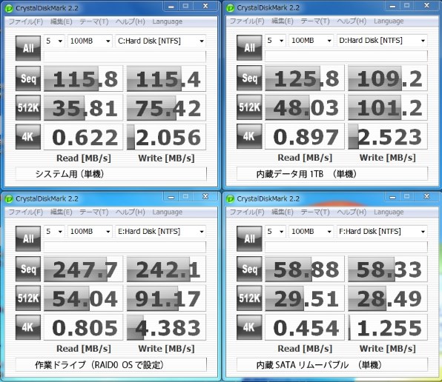Click 4K write result 4.383
442x382 pixels.
pos(166,327)
